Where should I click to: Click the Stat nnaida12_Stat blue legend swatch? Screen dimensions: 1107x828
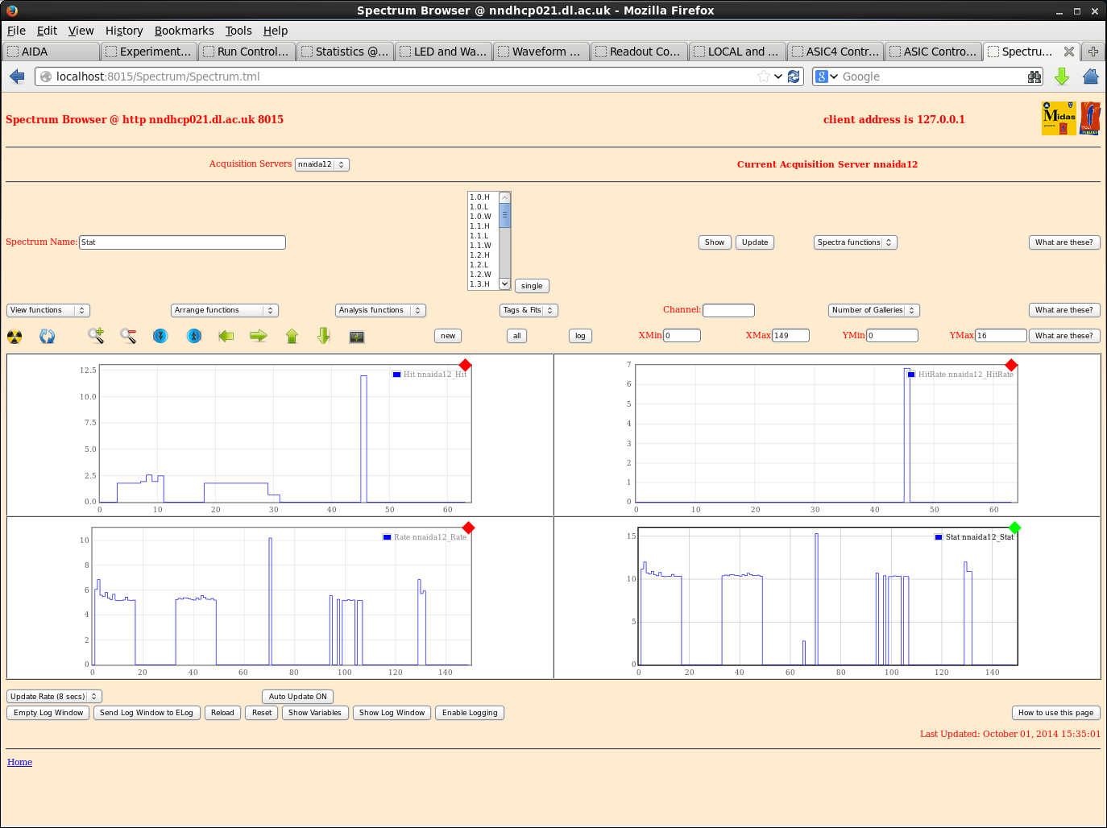(939, 537)
